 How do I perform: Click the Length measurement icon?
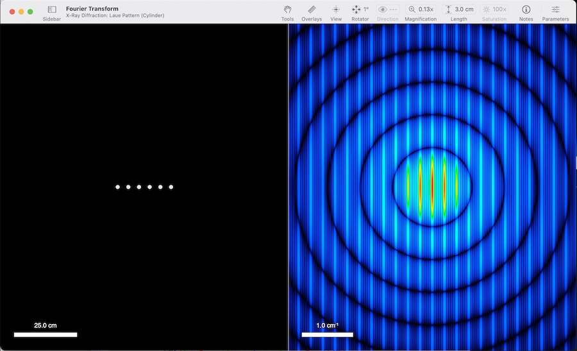point(448,10)
